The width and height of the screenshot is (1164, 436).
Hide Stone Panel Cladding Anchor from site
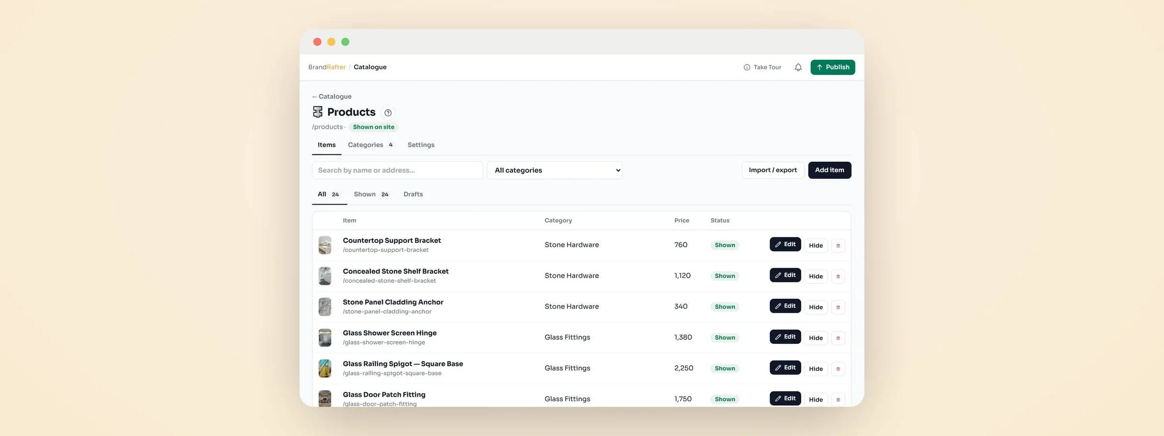point(816,307)
